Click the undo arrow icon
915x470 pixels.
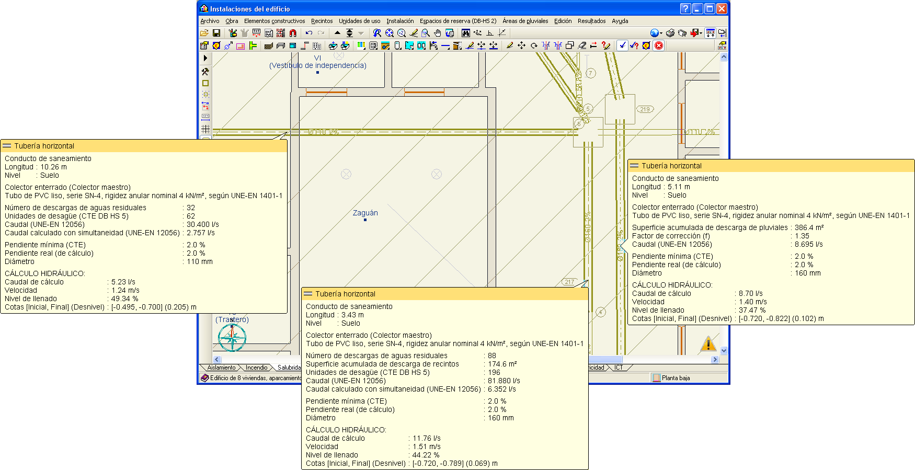[309, 33]
